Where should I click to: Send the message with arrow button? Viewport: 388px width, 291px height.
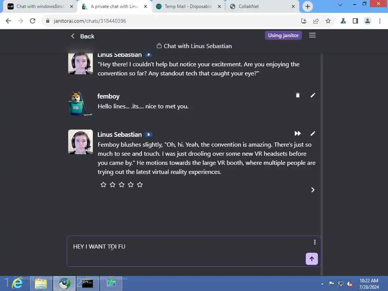(311, 259)
